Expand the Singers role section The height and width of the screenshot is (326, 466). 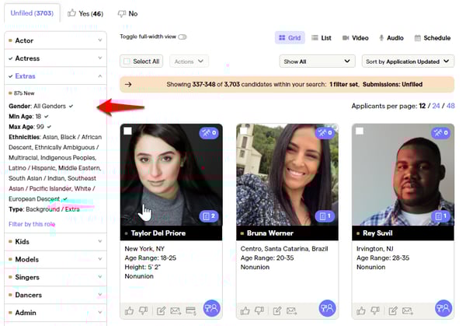pos(56,277)
